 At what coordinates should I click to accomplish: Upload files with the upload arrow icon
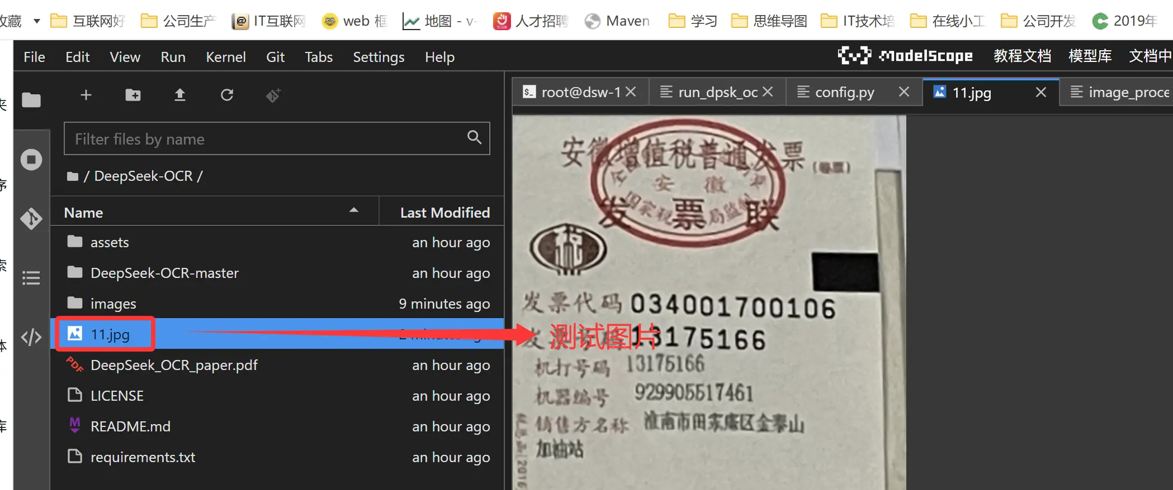(x=180, y=95)
